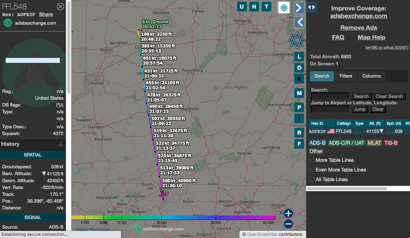Click the Jump button
Image resolution: width=410 pixels, height=238 pixels.
pos(359,109)
